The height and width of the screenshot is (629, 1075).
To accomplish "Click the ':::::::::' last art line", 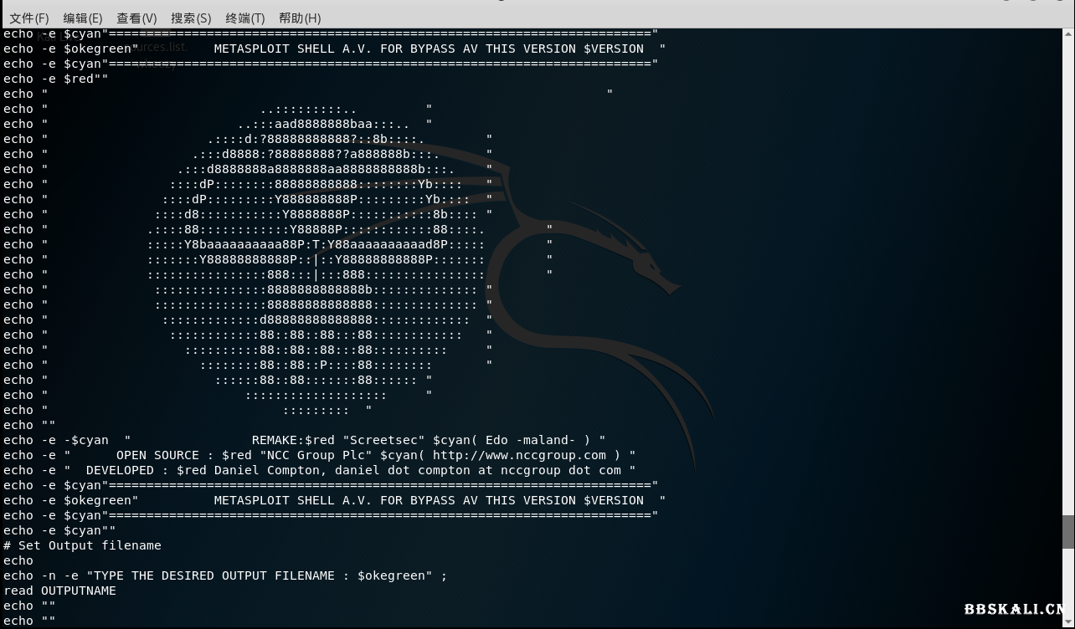I will click(x=316, y=410).
